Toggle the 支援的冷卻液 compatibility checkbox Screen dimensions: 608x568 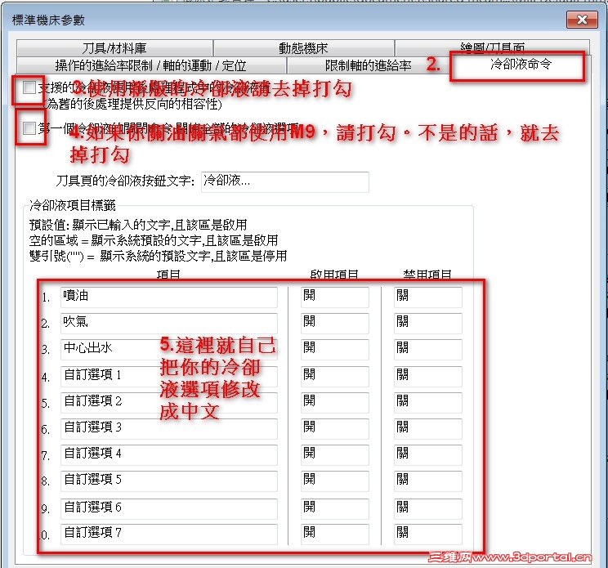(29, 87)
